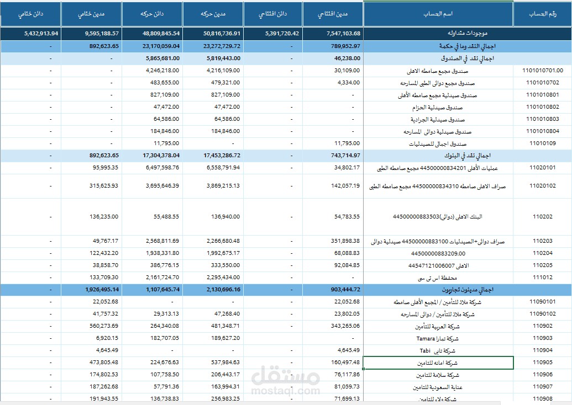
Task: Click the selected cell شركة امانه للتامين
Action: [438, 363]
